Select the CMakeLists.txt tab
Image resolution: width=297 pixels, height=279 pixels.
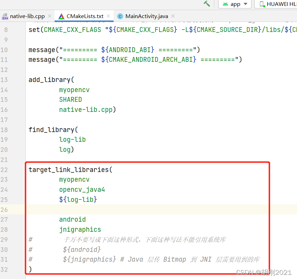click(x=85, y=16)
